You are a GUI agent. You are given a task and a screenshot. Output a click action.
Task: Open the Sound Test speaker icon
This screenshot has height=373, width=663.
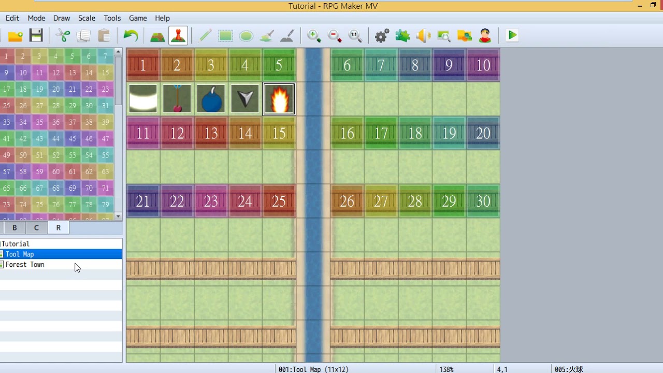coord(423,36)
